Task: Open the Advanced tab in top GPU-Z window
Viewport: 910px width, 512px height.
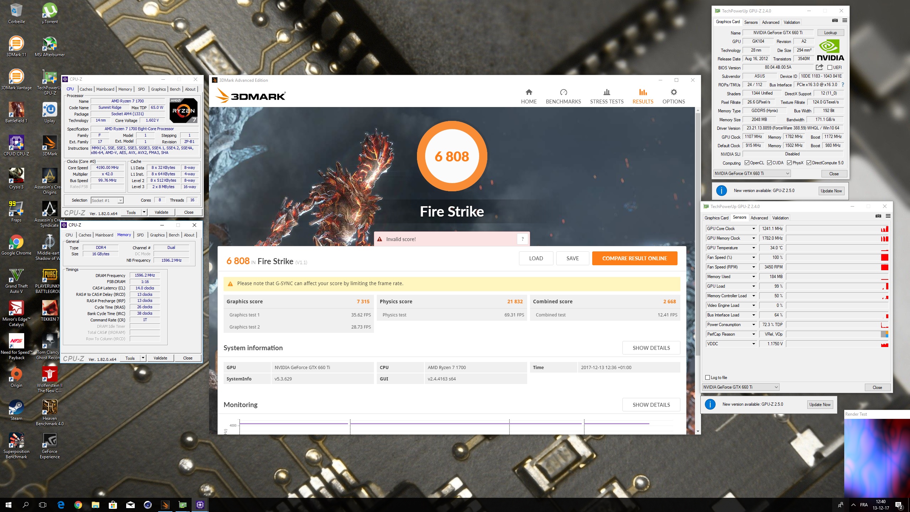Action: pos(770,22)
